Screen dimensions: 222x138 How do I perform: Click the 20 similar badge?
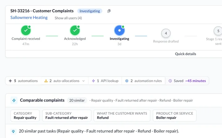[77, 100]
